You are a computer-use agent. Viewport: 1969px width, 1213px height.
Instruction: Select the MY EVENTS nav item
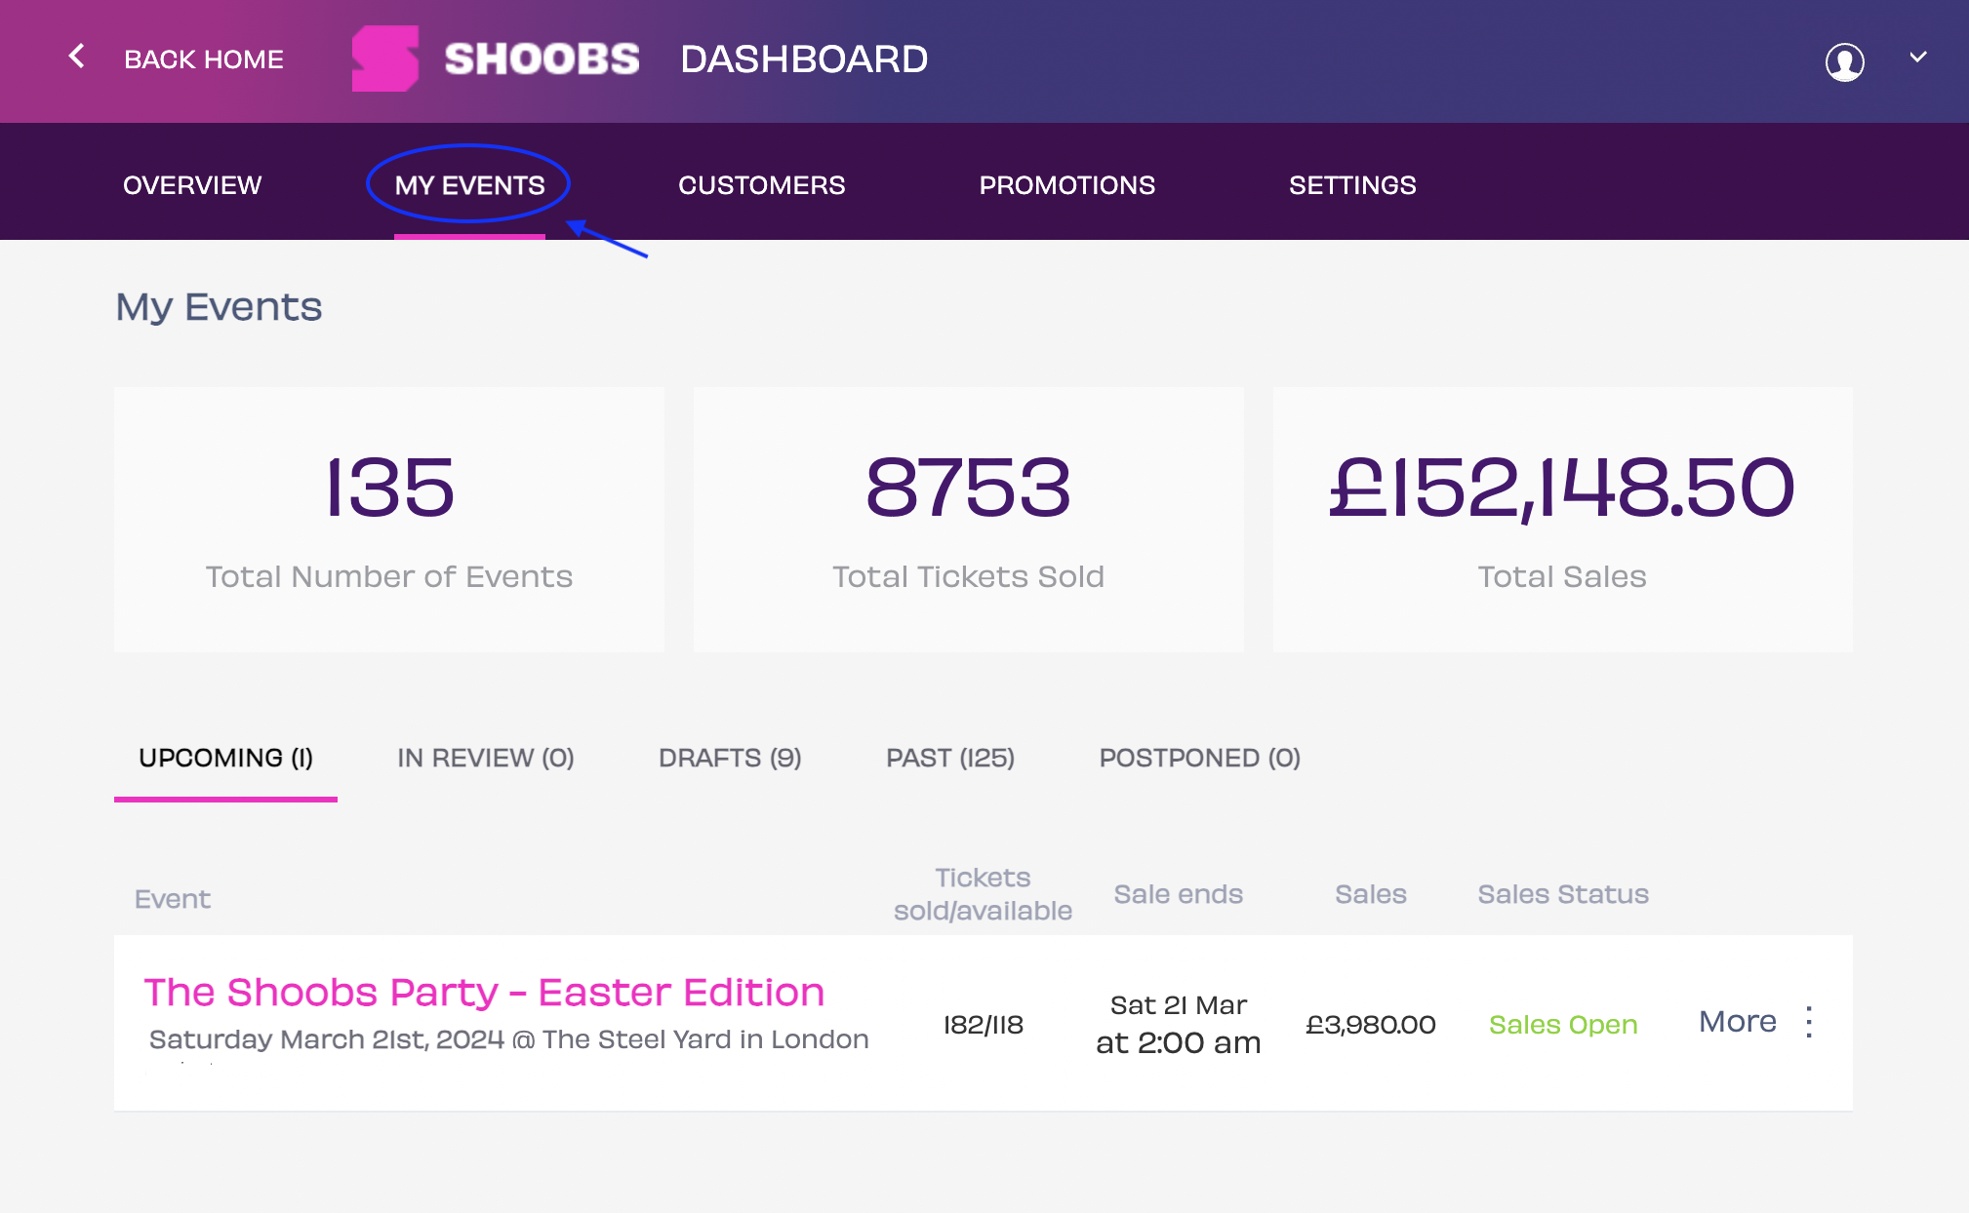469,184
